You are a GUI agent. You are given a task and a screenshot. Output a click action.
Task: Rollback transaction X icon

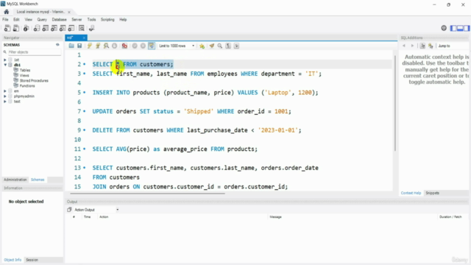143,46
